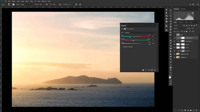This screenshot has height=112, width=200.
Task: Create new fill or adjustment layer
Action: (188, 110)
